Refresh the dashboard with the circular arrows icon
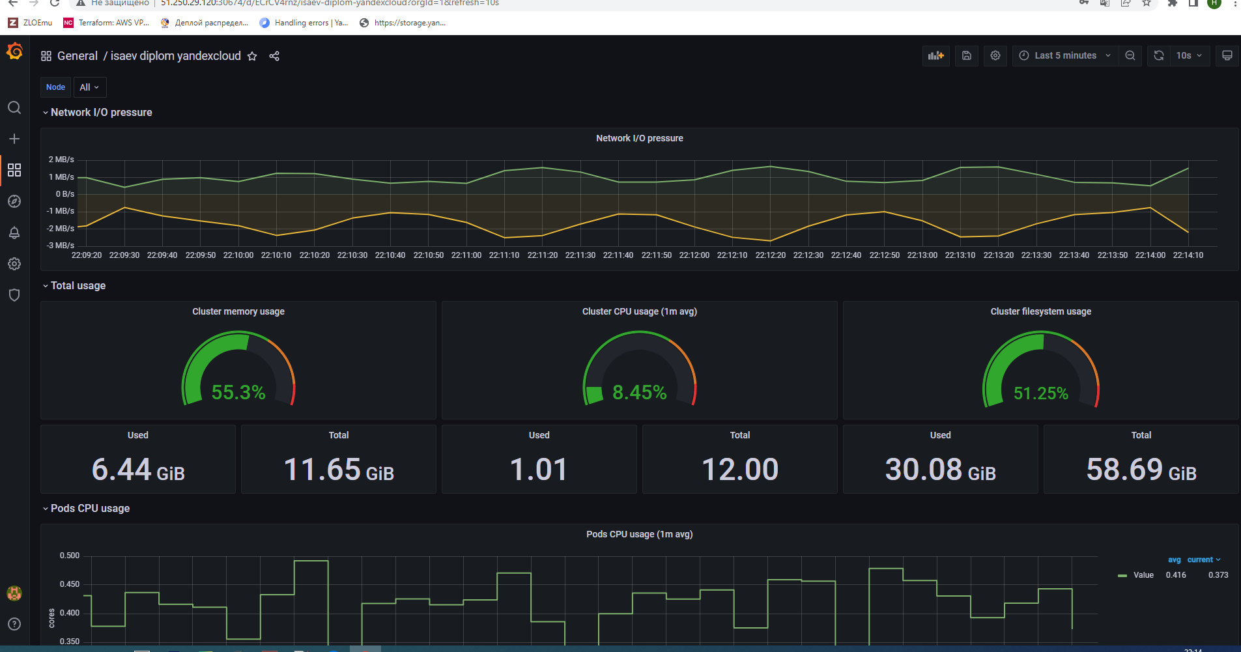The width and height of the screenshot is (1241, 652). pyautogui.click(x=1158, y=55)
